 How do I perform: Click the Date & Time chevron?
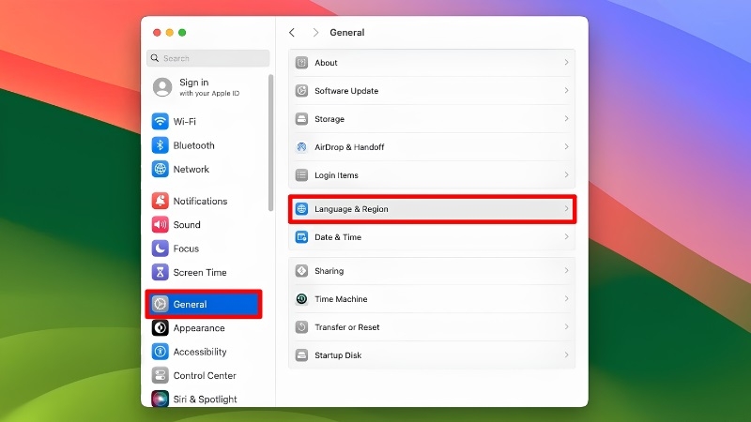coord(566,237)
